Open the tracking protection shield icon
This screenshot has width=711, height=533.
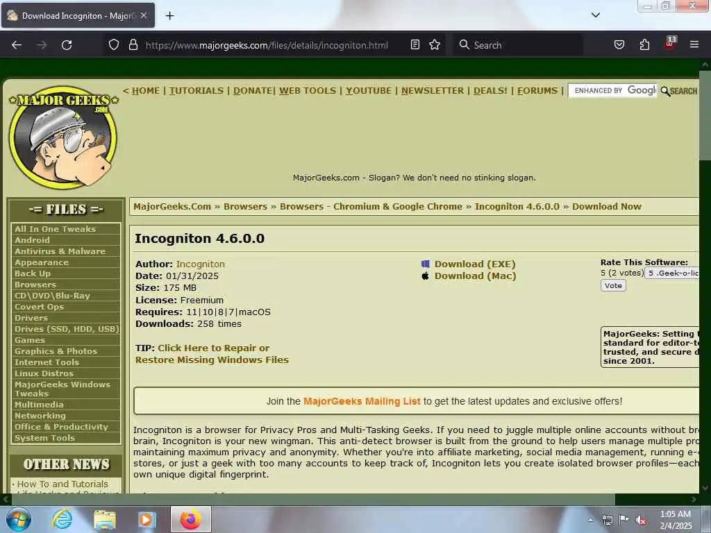tap(114, 44)
